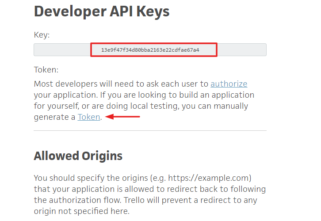Click the red arrow pointing at Token
Screen dimensions: 321x221
click(124, 117)
